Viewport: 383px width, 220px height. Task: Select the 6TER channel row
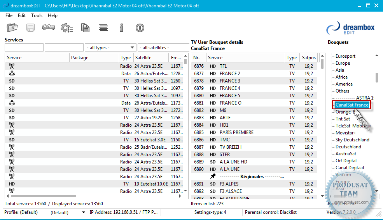click(254, 155)
